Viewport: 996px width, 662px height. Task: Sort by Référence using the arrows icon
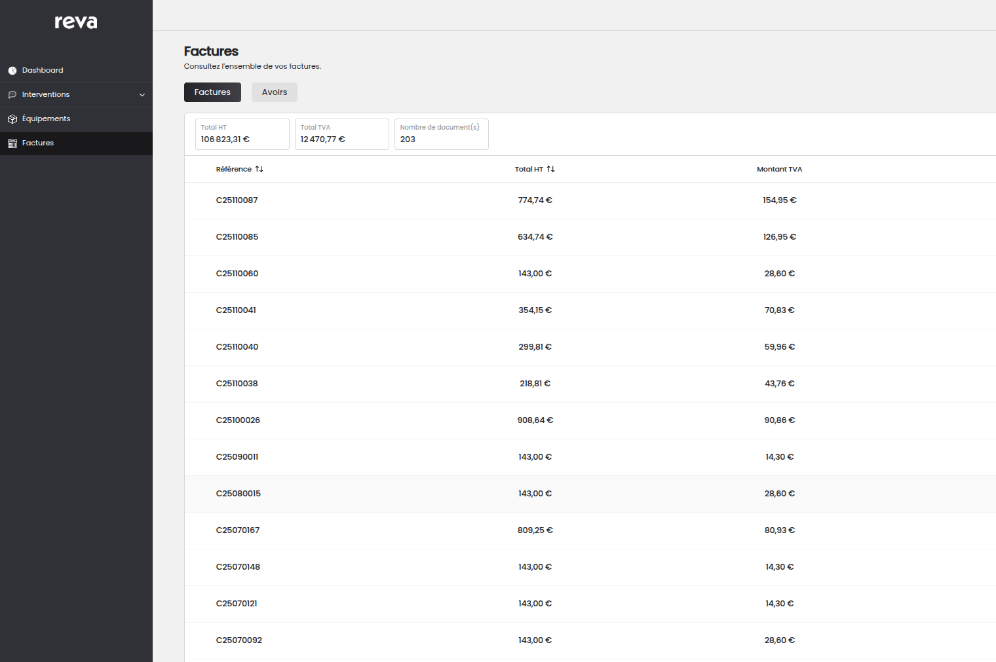[259, 169]
